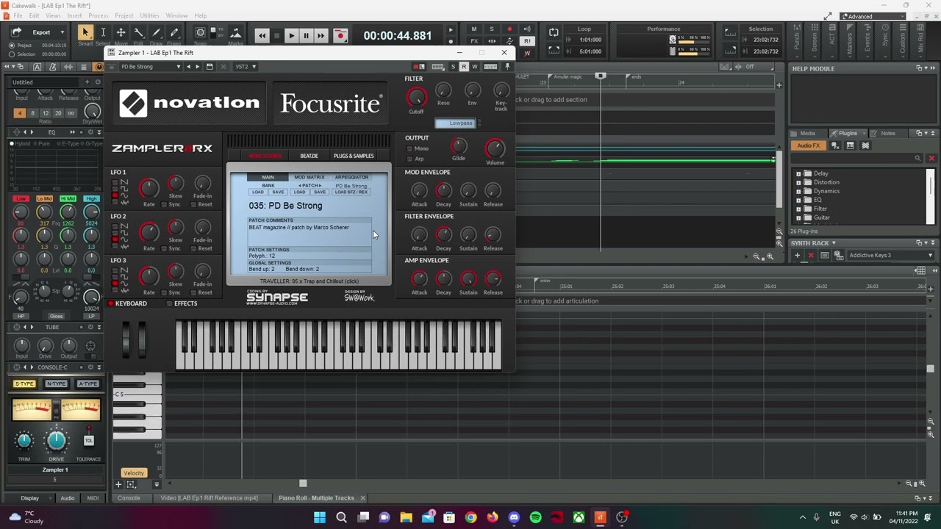Select the Move tool cross-arrows icon
This screenshot has width=941, height=529.
pos(121,32)
